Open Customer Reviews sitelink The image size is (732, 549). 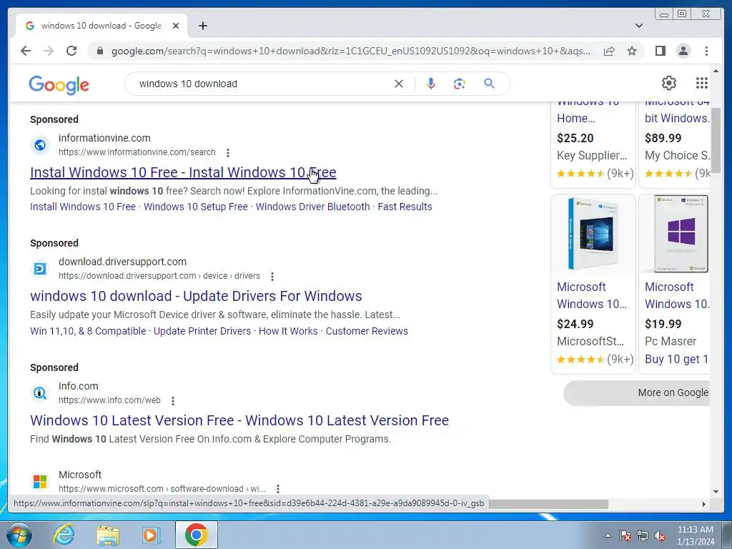point(367,331)
